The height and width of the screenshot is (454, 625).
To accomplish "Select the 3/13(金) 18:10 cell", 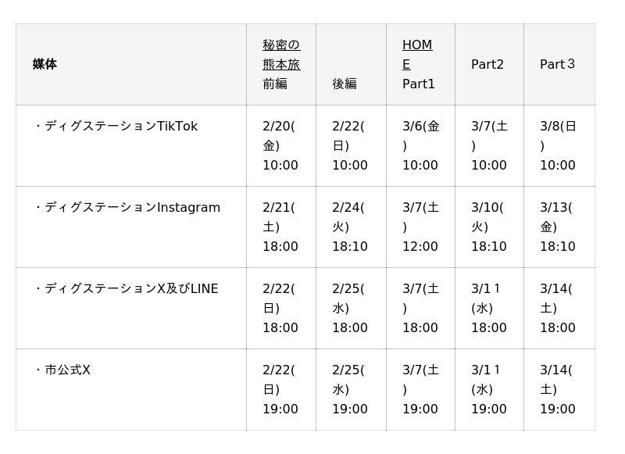I will point(558,227).
